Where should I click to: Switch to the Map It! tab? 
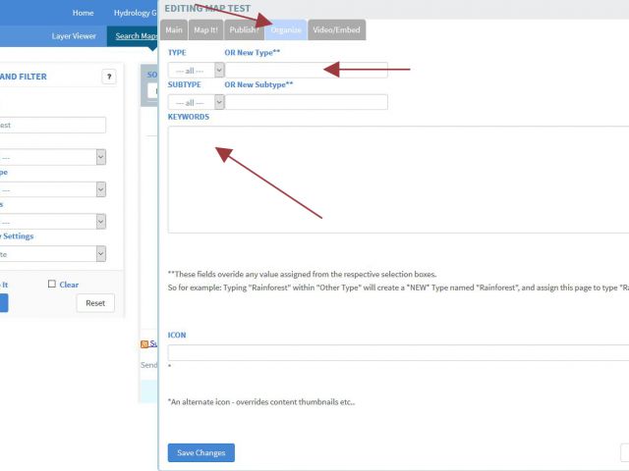click(x=205, y=30)
